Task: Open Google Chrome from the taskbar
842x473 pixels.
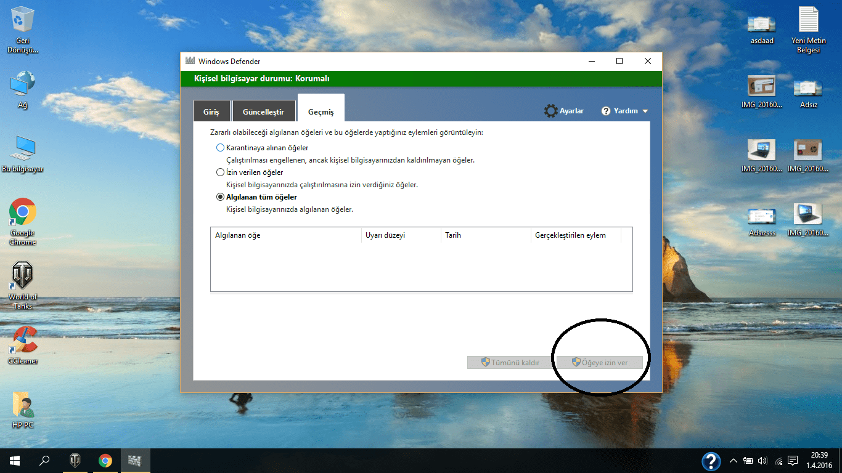Action: tap(105, 461)
